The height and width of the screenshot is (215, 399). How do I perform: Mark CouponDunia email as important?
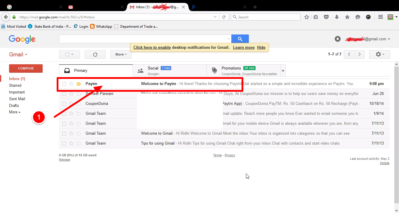click(x=79, y=104)
